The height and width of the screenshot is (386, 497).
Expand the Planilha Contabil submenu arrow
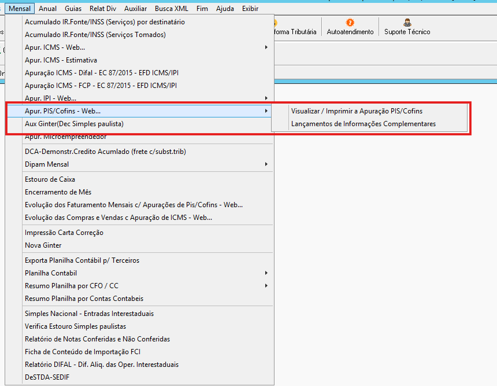[266, 273]
